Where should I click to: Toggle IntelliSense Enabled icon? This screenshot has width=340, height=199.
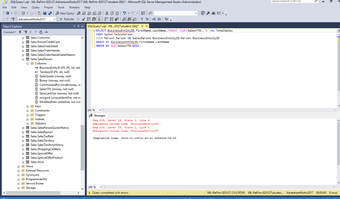(99, 19)
